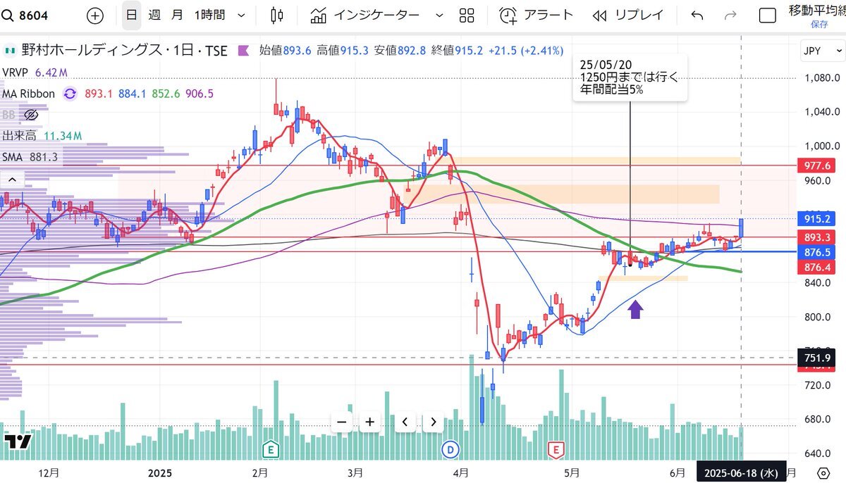Select the VRVP indicator legend

(15, 73)
